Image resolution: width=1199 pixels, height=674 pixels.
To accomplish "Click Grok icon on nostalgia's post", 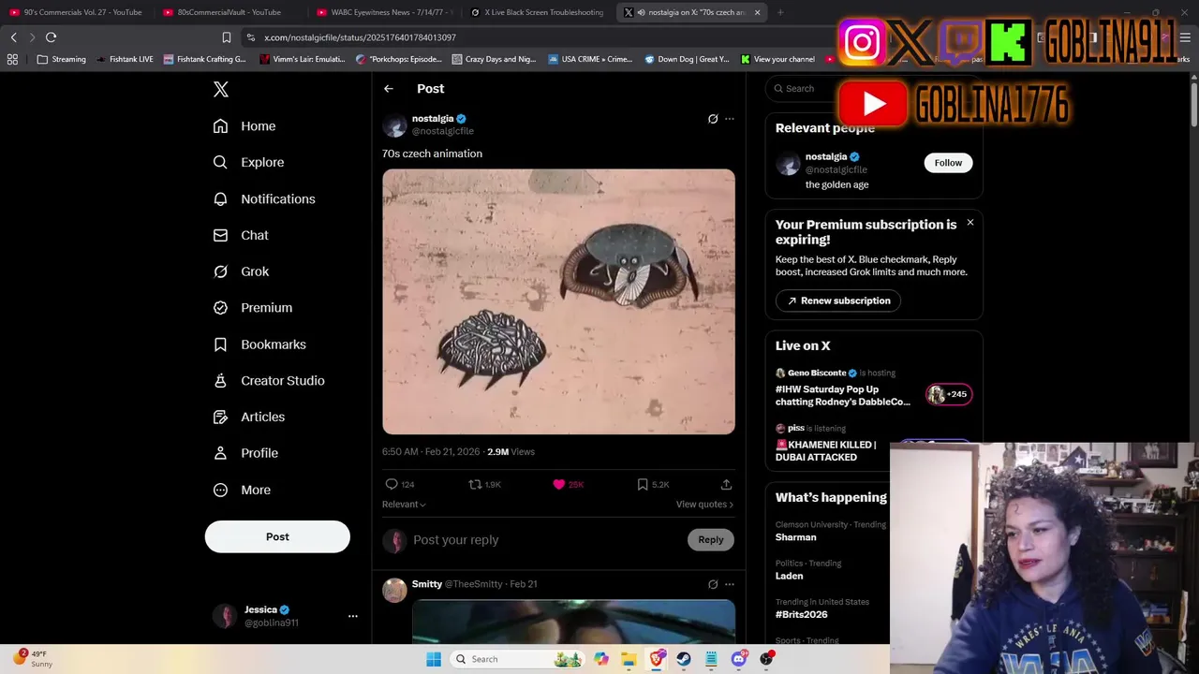I will click(713, 119).
